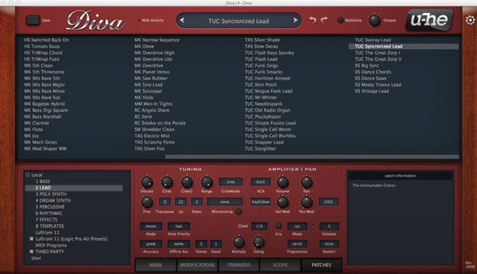Image resolution: width=477 pixels, height=274 pixels.
Task: Collapse the Local folder in patch tree
Action: [27, 175]
